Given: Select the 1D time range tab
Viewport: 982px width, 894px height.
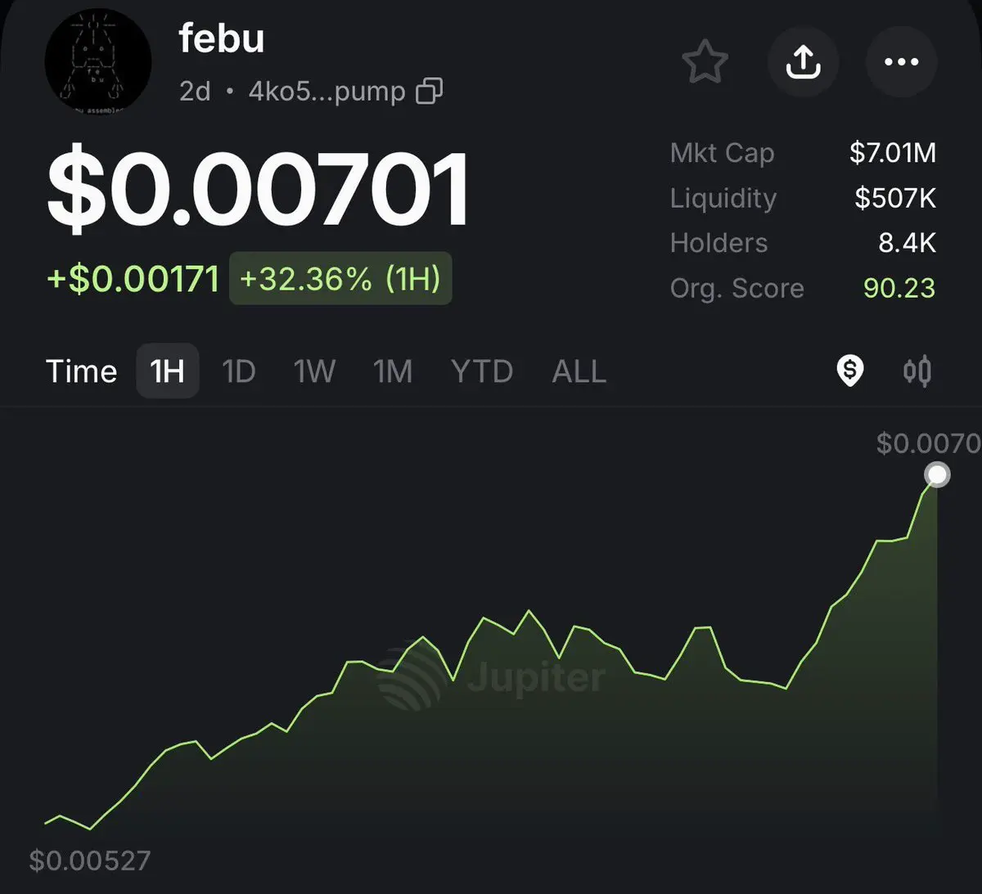Looking at the screenshot, I should 239,371.
